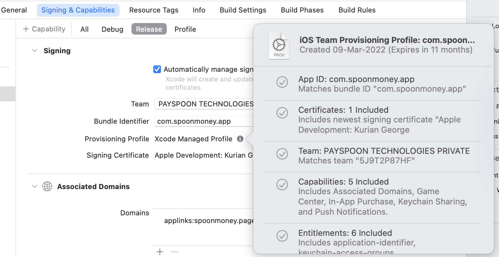The width and height of the screenshot is (499, 257).
Task: Open the Build Phases tab
Action: [x=302, y=10]
